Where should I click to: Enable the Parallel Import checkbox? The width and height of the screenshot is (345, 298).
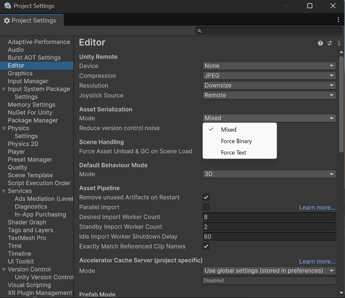point(206,207)
